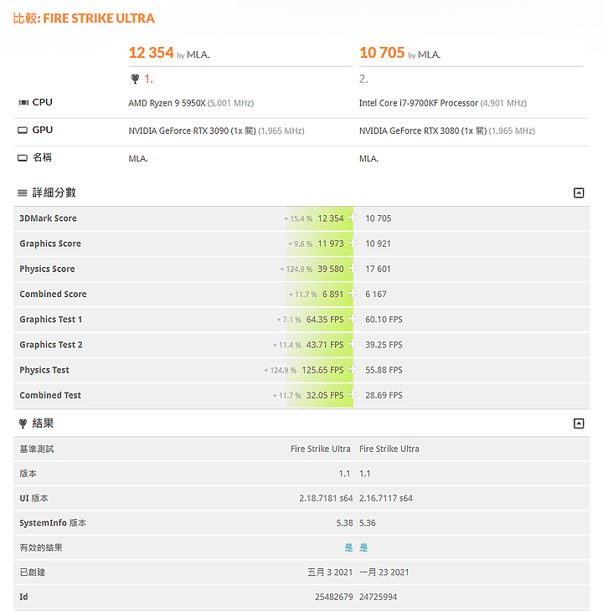Click plus icon in Physics Score row

pos(353,269)
